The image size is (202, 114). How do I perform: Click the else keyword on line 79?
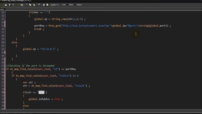tap(26, 106)
